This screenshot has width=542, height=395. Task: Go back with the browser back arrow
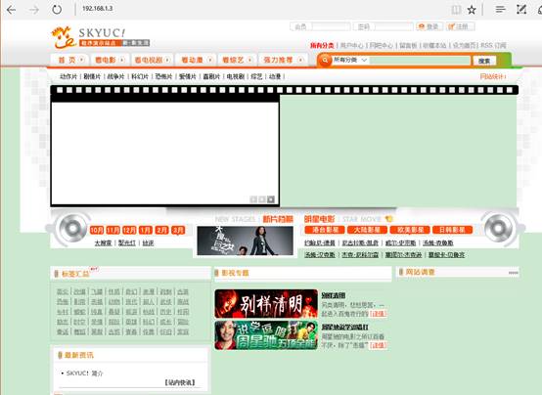coord(11,10)
